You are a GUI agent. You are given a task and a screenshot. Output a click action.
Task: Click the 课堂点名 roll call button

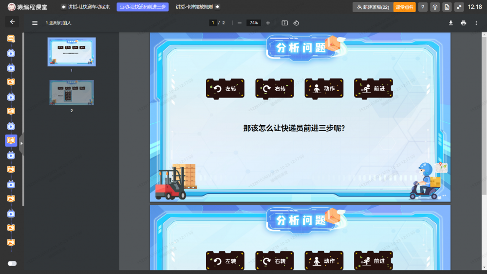tap(404, 7)
